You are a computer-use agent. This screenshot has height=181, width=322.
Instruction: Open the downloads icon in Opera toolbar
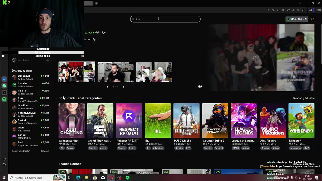pos(293,10)
